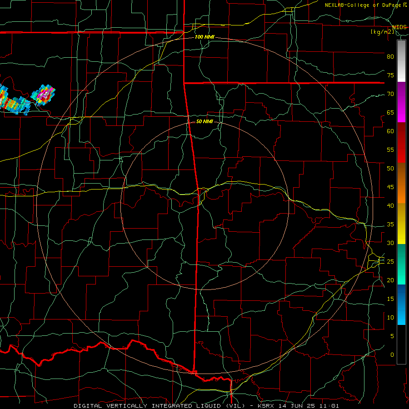
Task: Click the scale value 30
Action: coord(390,243)
